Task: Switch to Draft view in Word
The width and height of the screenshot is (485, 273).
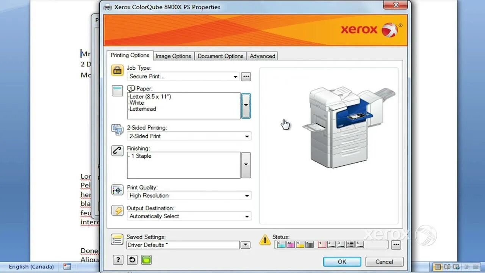Action: pos(476,267)
